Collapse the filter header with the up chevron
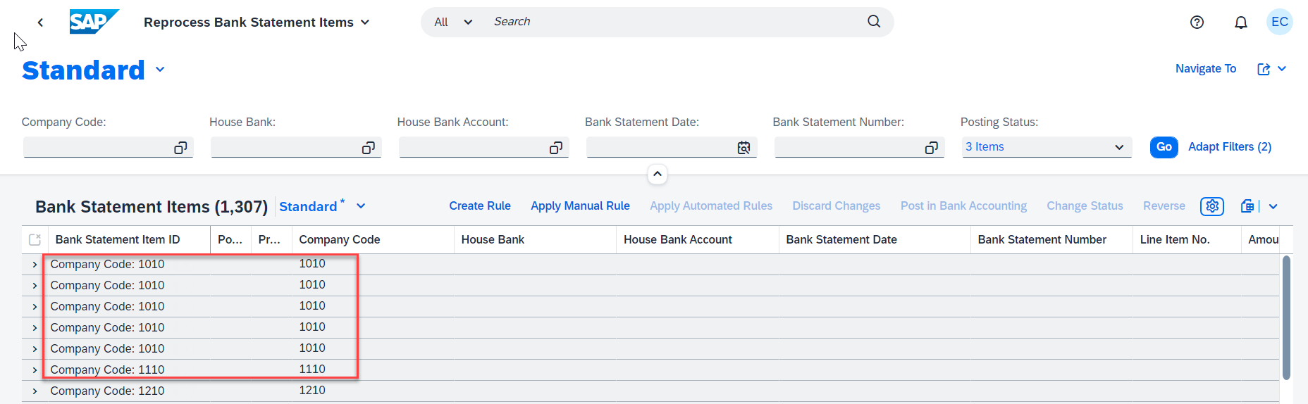The image size is (1308, 404). pyautogui.click(x=657, y=174)
